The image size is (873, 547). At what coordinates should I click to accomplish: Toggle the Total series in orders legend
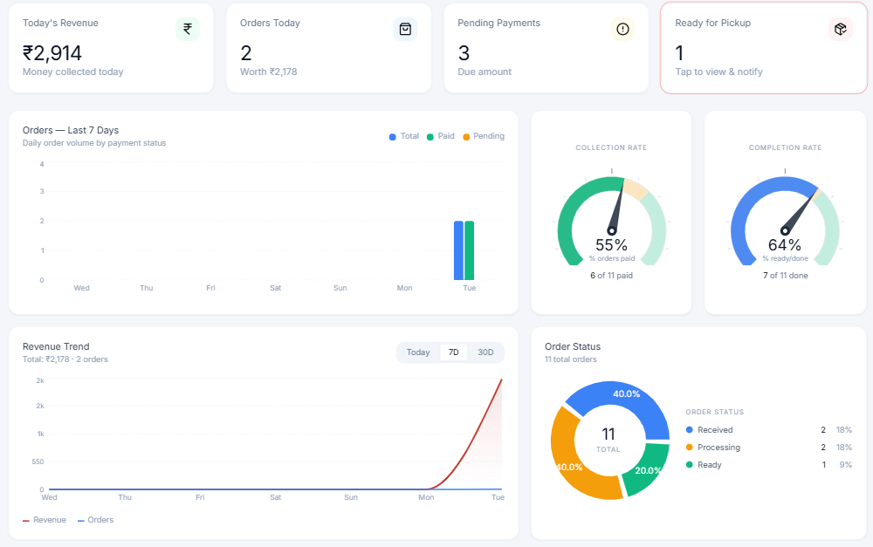tap(404, 136)
